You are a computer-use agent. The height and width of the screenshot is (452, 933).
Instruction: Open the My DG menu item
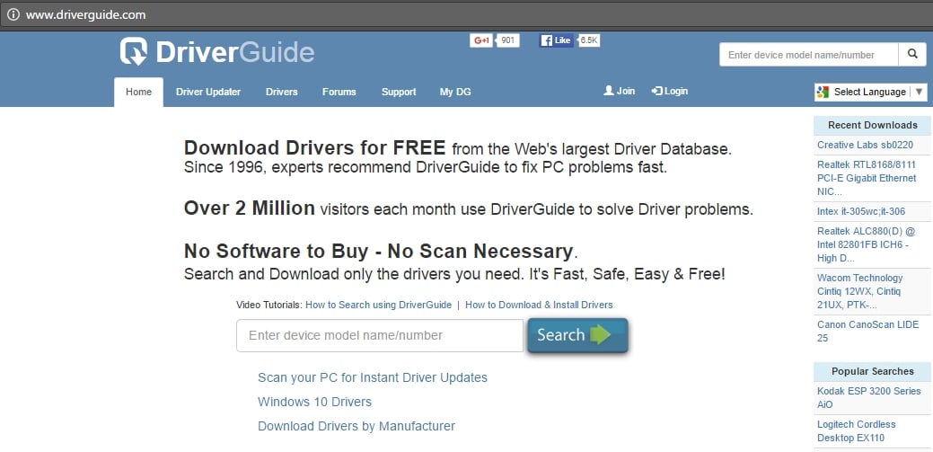pos(455,92)
